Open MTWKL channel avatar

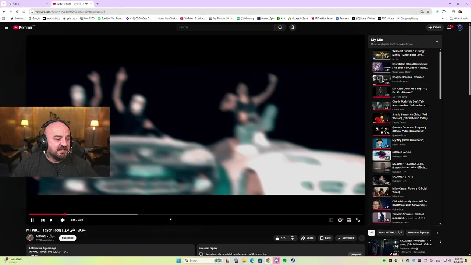30,238
